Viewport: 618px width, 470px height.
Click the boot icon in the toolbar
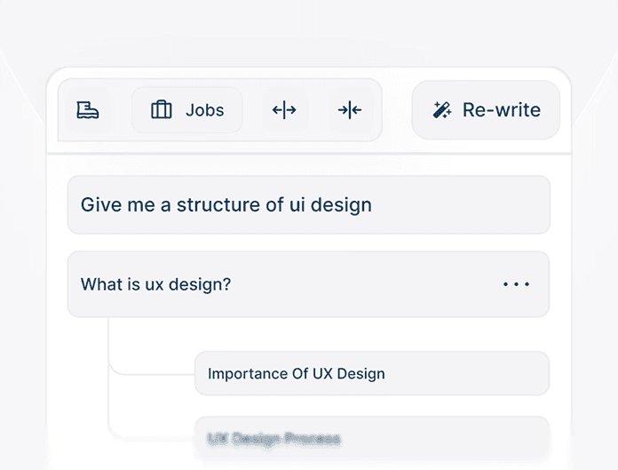tap(87, 110)
